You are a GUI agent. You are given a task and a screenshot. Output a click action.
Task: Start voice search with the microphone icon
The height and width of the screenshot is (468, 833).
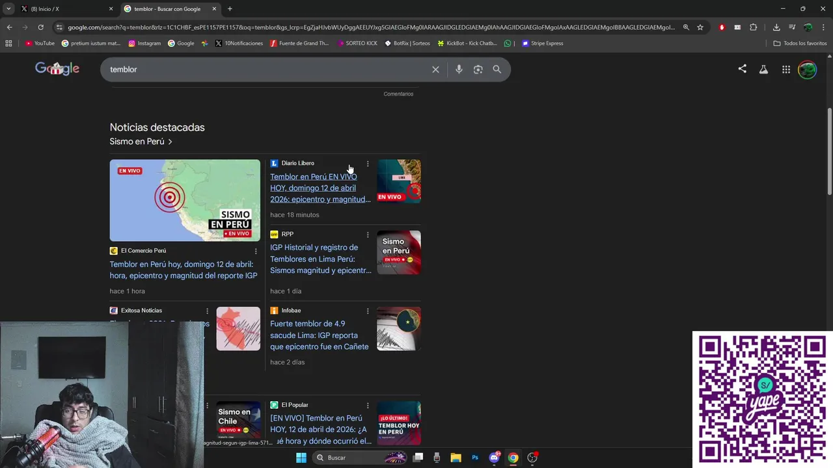(459, 70)
